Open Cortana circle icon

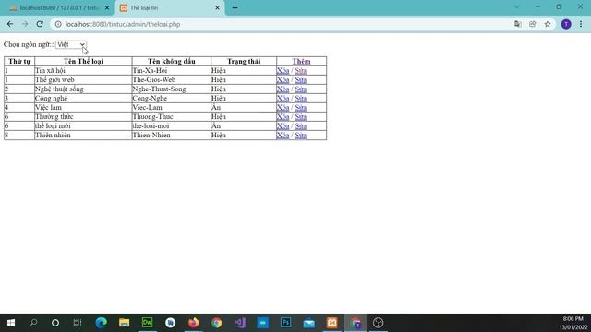click(55, 323)
